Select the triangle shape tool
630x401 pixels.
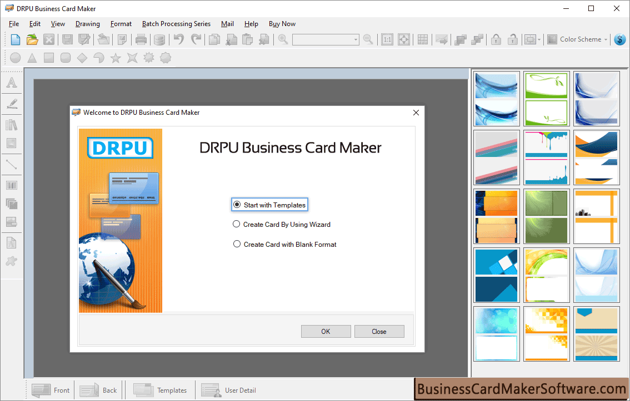tap(32, 58)
